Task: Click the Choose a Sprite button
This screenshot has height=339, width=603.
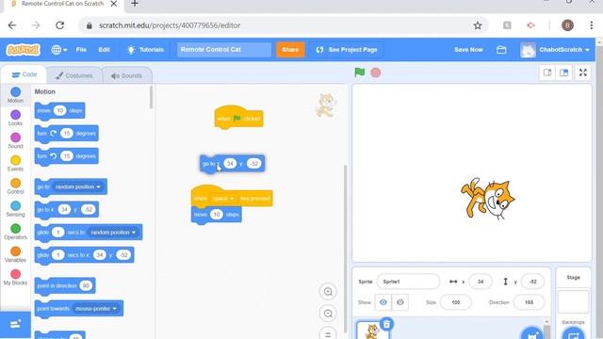Action: tap(531, 334)
